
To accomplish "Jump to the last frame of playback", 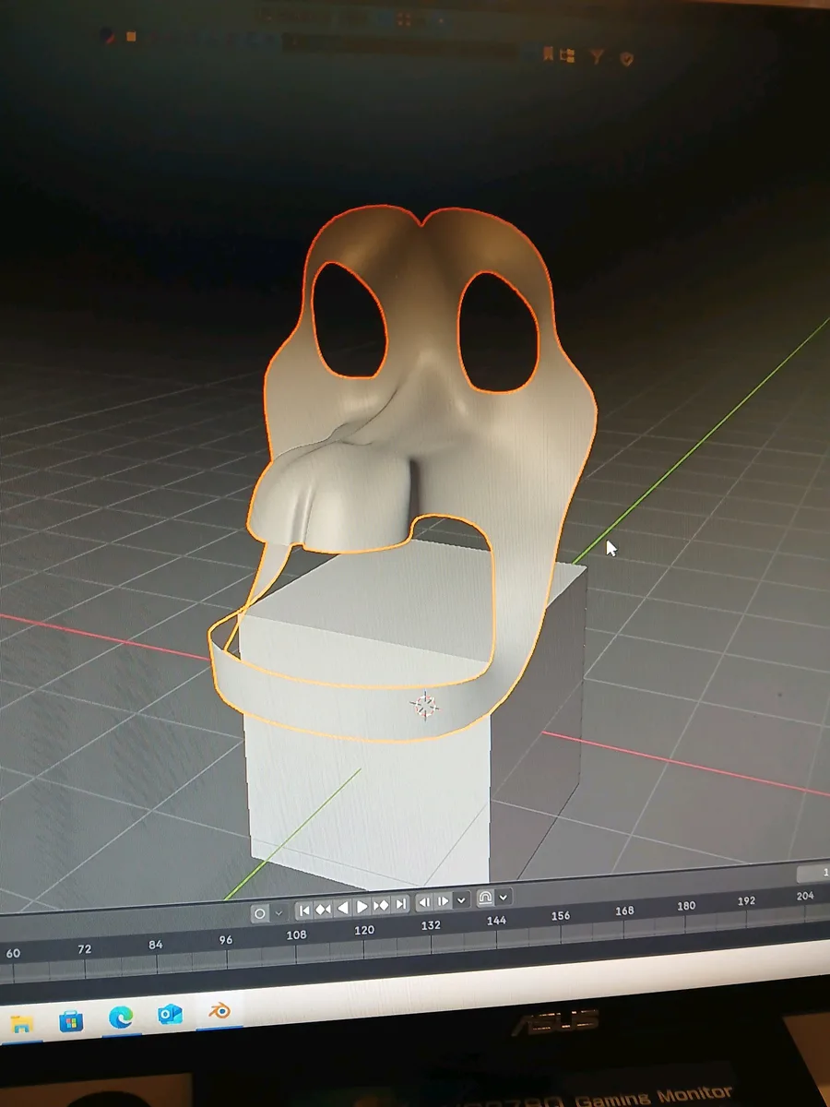I will [x=400, y=904].
